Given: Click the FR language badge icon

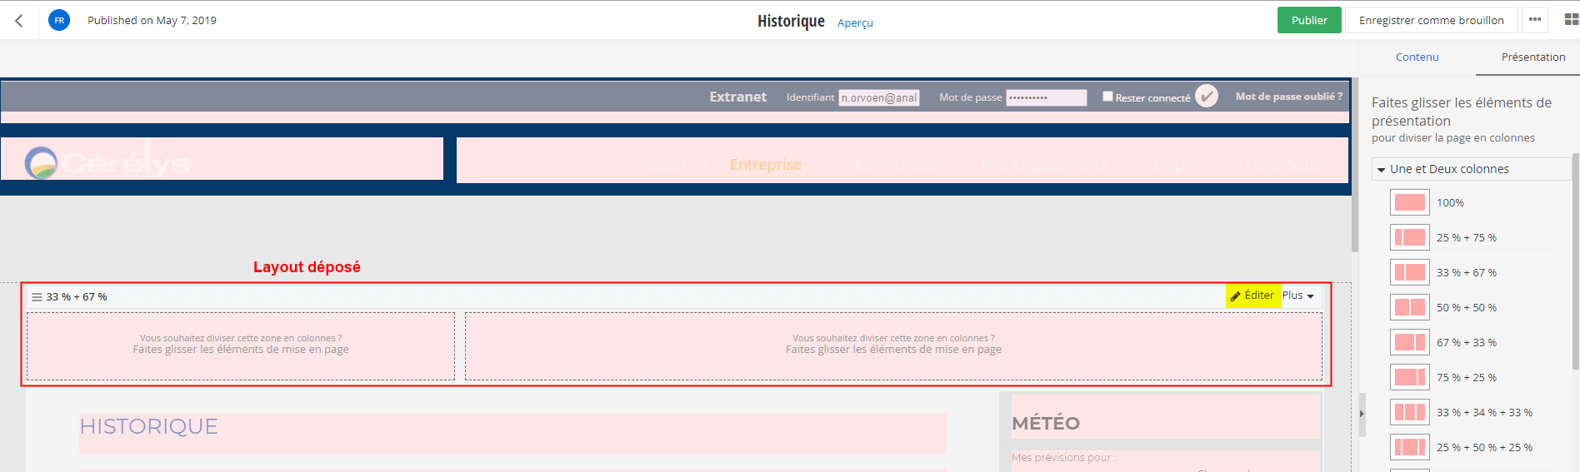Looking at the screenshot, I should (59, 21).
